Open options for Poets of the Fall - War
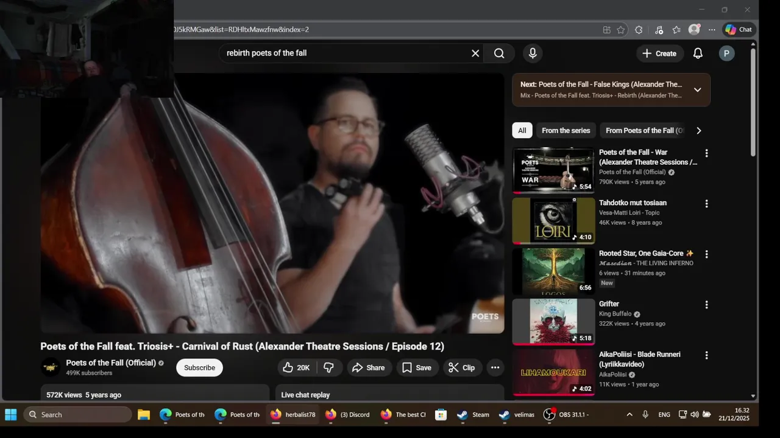The width and height of the screenshot is (780, 438). pos(706,153)
